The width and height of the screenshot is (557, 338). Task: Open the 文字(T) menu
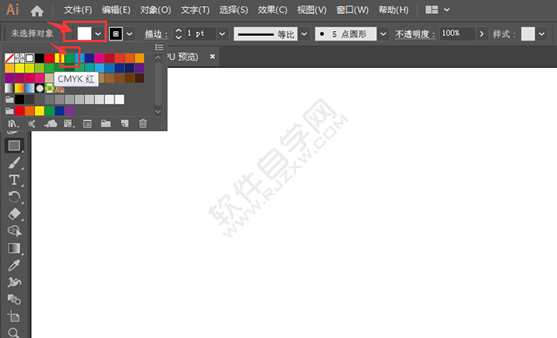[x=195, y=10]
